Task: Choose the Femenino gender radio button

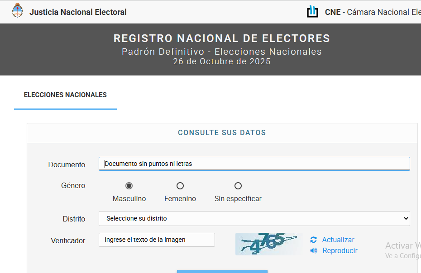Action: pos(180,186)
